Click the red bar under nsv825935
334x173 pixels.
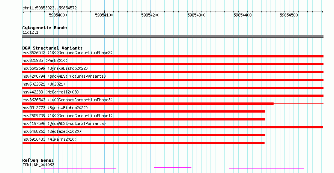(x=173, y=64)
